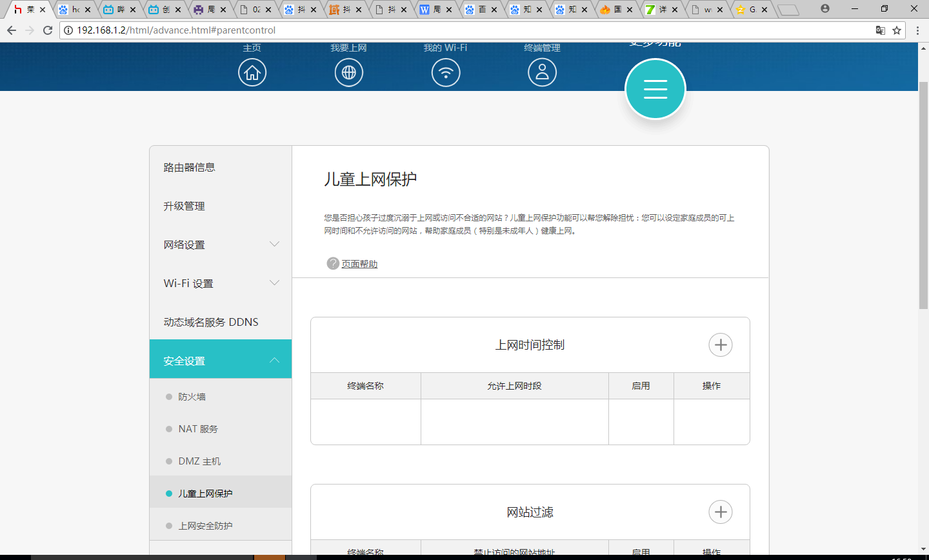This screenshot has height=560, width=929.
Task: Add a new 网站过滤 rule via plus icon
Action: [x=721, y=512]
